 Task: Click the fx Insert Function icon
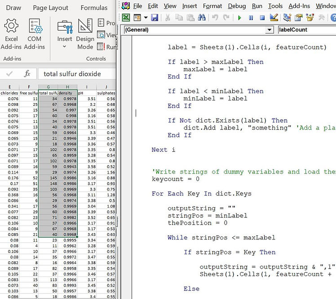pyautogui.click(x=27, y=74)
